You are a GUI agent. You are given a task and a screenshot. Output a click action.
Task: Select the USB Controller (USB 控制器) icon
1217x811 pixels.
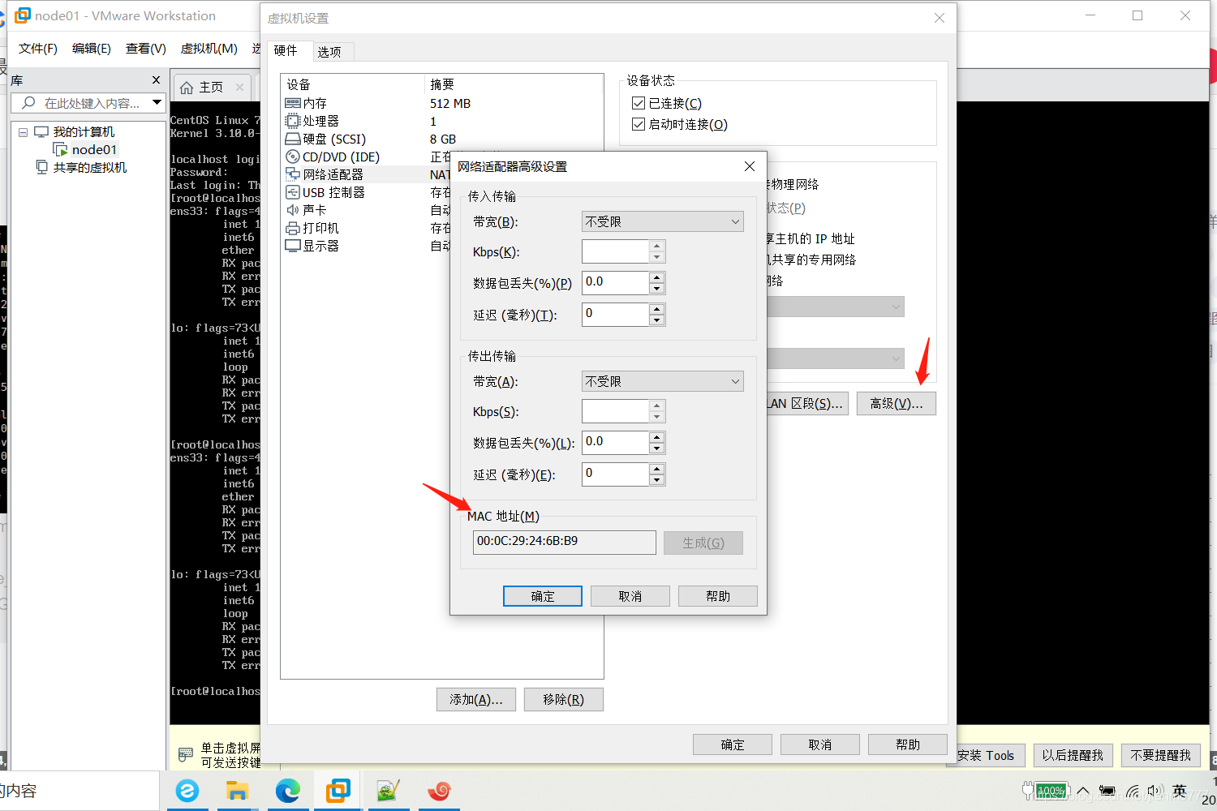(x=293, y=192)
